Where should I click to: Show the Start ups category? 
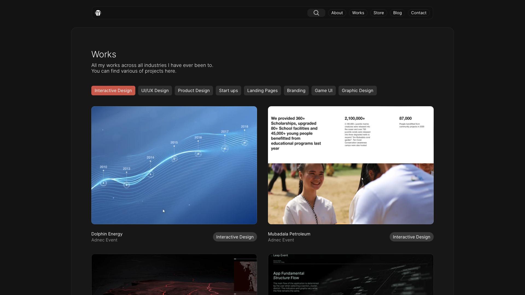coord(228,91)
